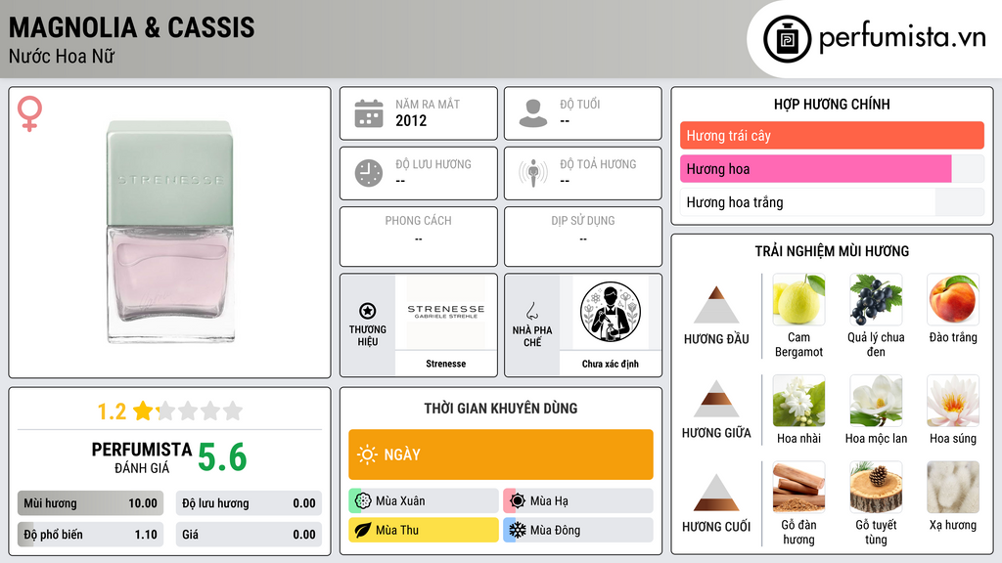Click the snowflake icon for Mùa Đông

518,530
